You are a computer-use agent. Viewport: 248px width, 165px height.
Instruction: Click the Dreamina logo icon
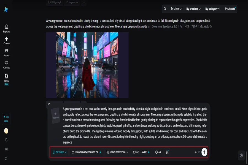click(6, 9)
